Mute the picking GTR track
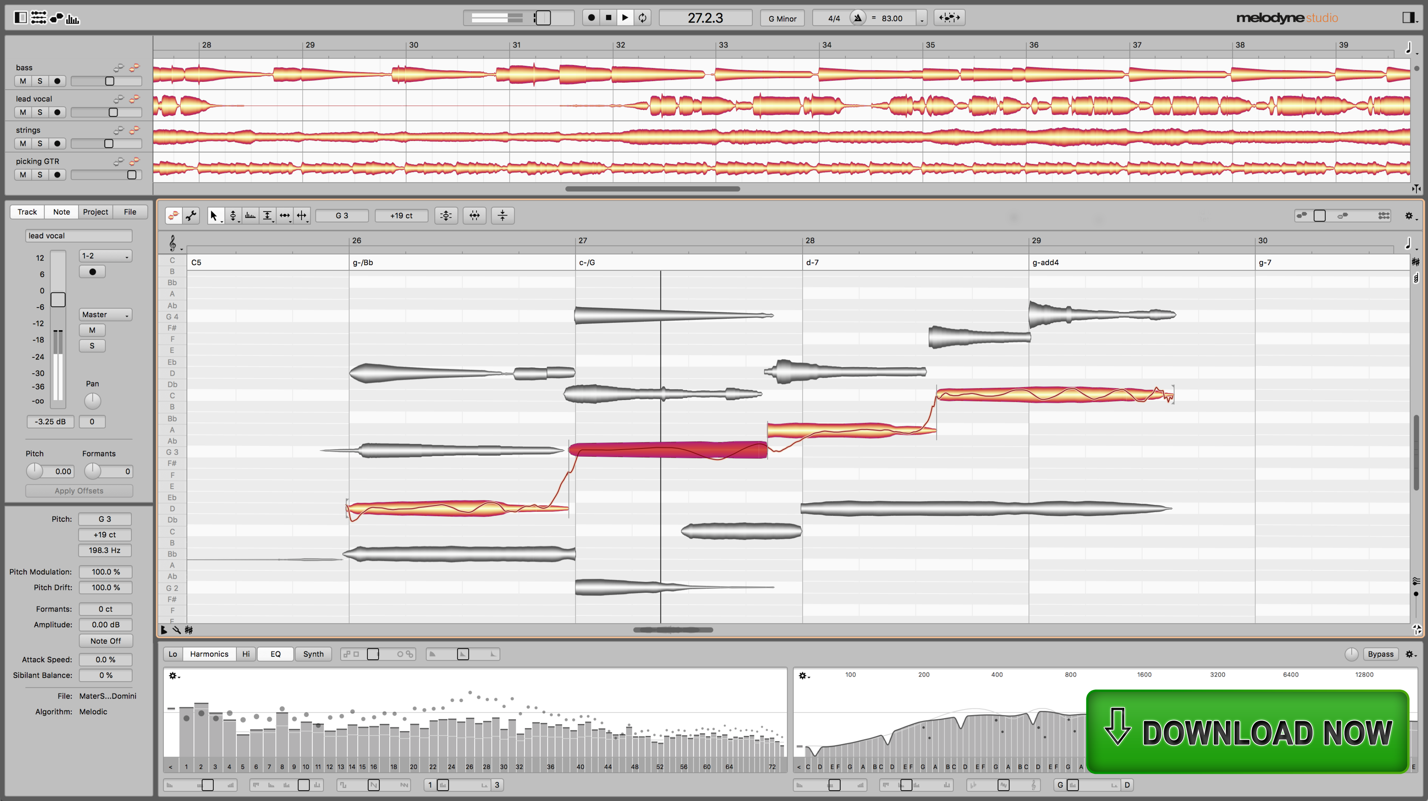This screenshot has width=1428, height=801. click(x=23, y=174)
